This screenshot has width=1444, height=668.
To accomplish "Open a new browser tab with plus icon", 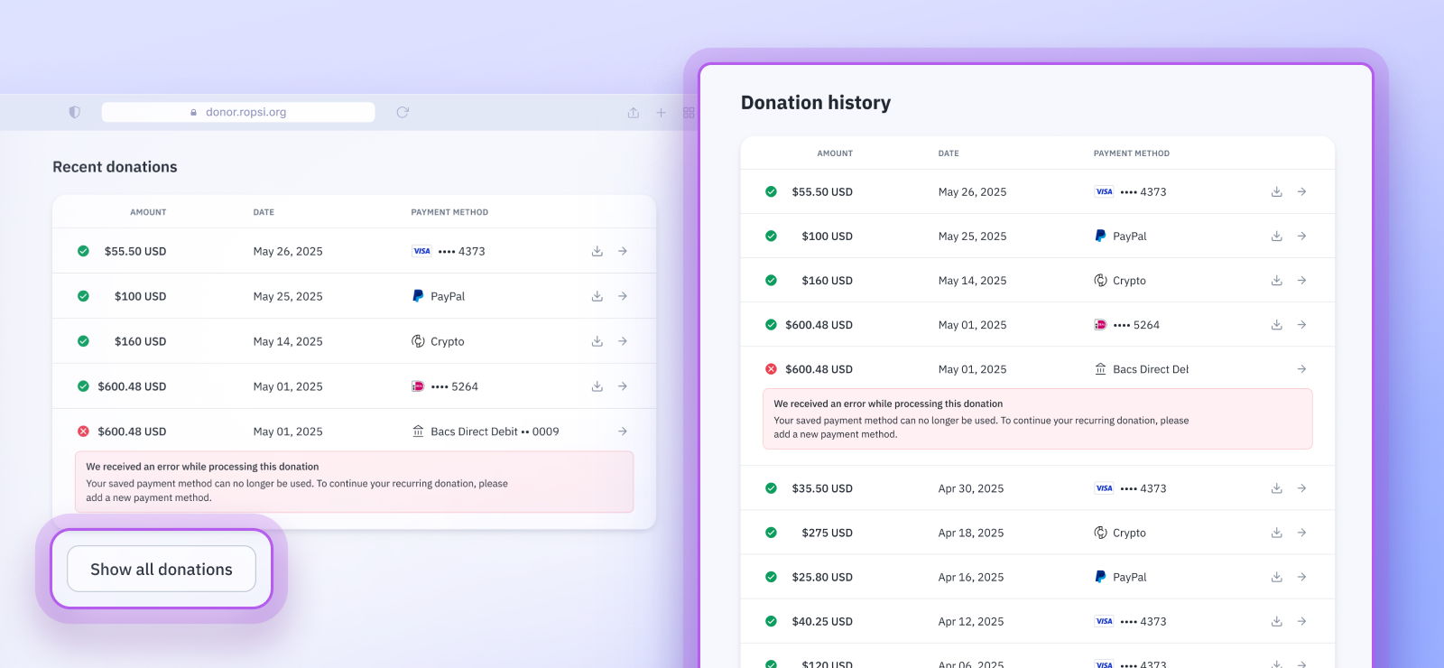I will coord(661,113).
